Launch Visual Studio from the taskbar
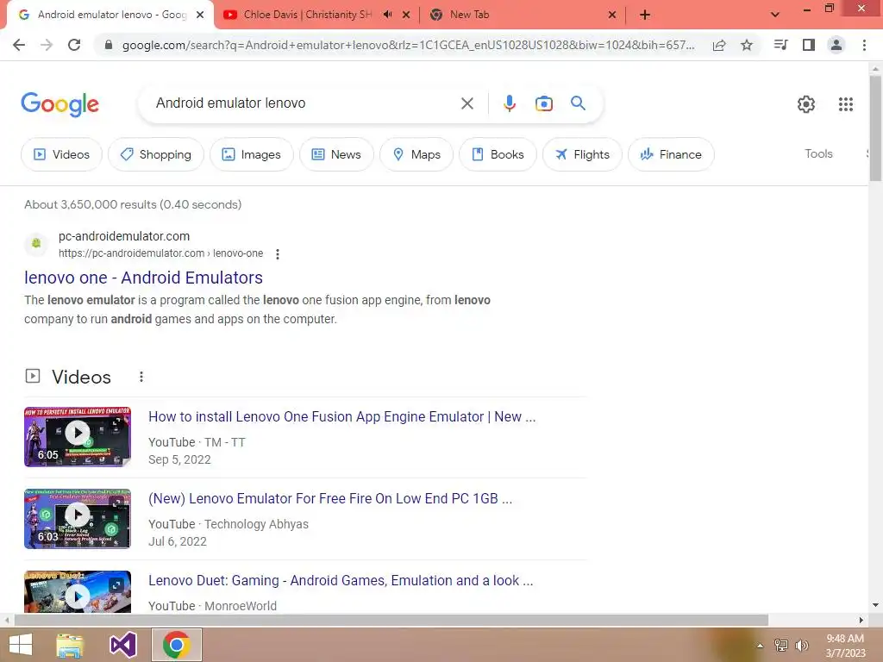 [x=122, y=645]
